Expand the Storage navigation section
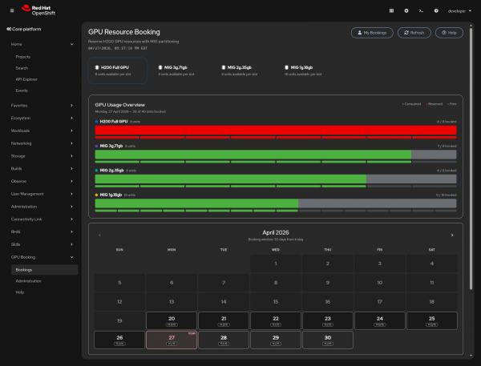The height and width of the screenshot is (366, 481). [42, 156]
